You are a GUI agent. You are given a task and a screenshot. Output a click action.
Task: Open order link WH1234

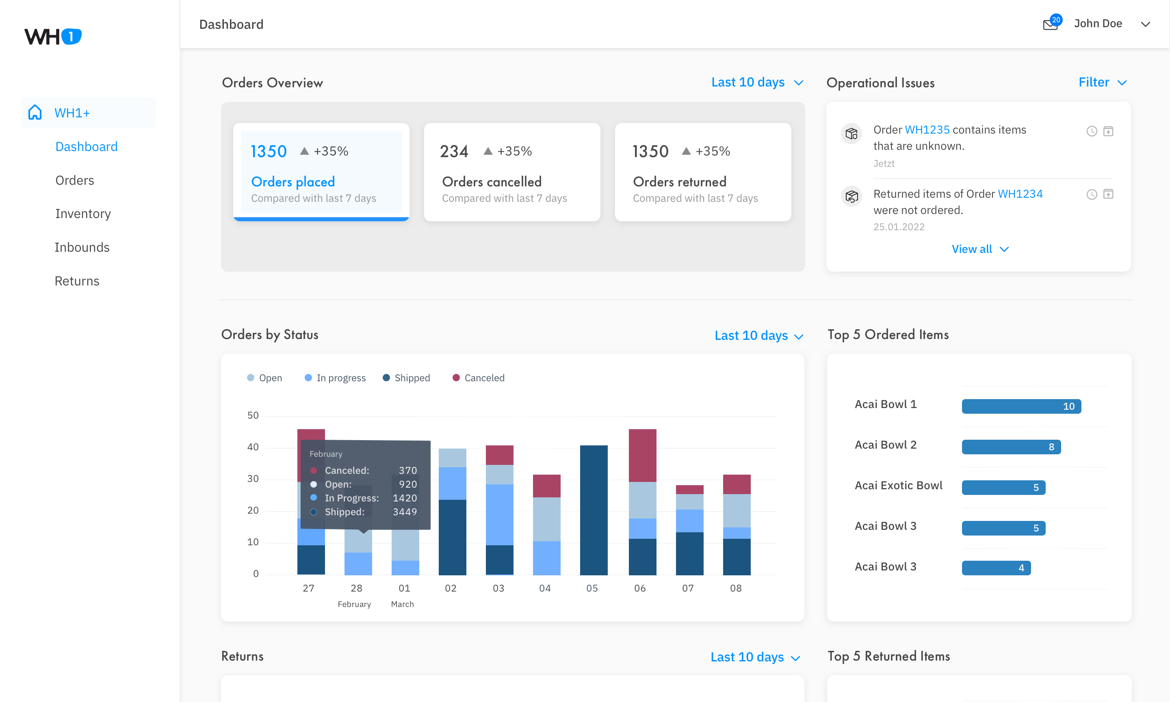1020,194
